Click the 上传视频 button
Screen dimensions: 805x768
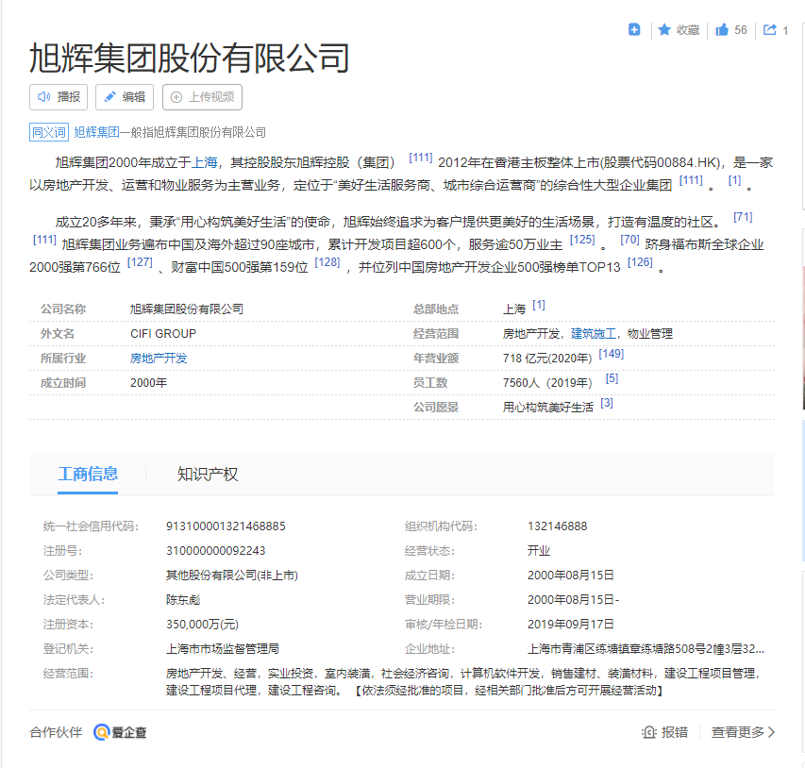pos(202,97)
